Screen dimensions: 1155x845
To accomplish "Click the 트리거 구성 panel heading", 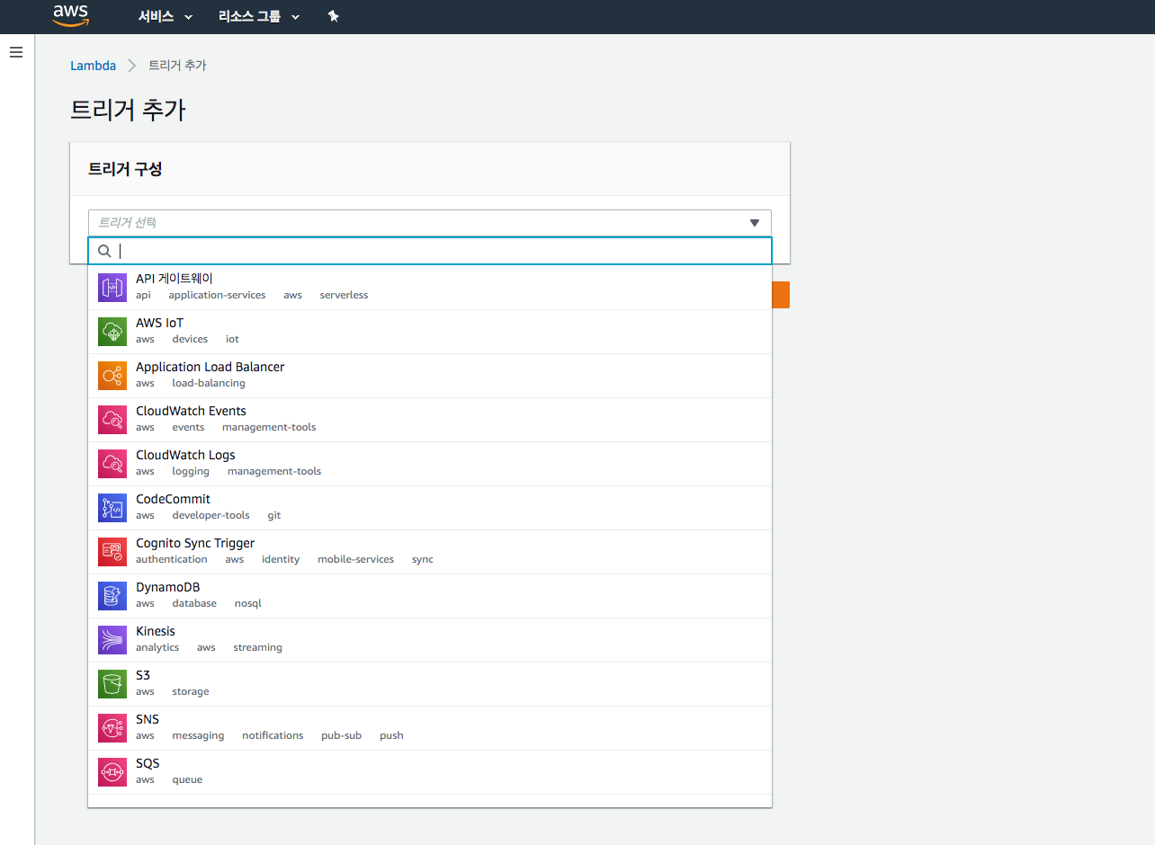I will [125, 168].
